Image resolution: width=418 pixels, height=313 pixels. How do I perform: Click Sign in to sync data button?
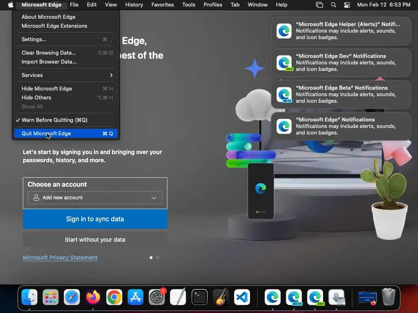(95, 219)
